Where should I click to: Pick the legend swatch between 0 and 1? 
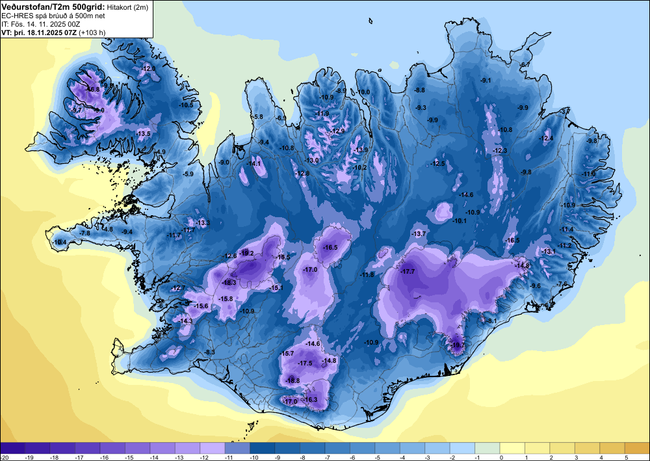pos(512,448)
